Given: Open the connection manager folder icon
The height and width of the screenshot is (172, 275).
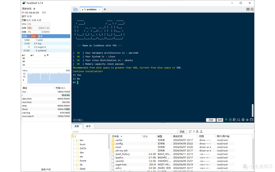Looking at the screenshot, I should 76,9.
